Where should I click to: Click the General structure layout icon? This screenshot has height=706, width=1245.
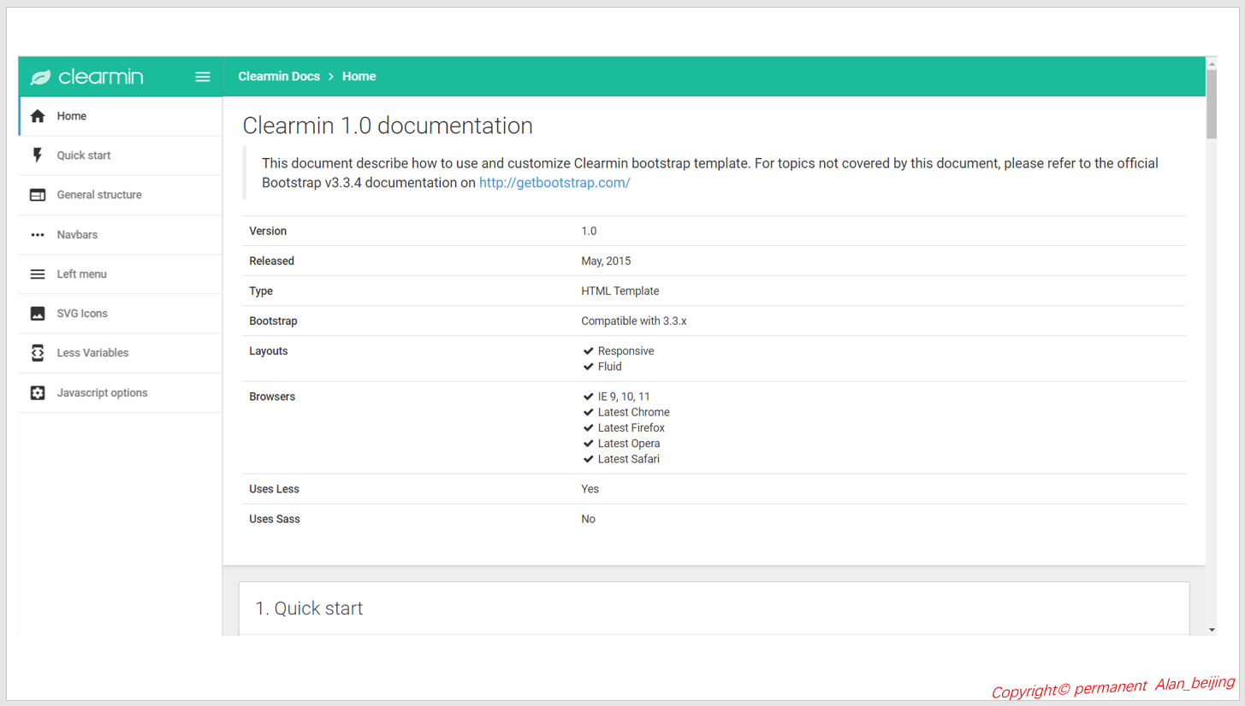tap(38, 195)
